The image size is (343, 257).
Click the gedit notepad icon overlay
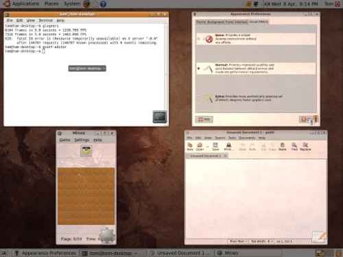click(x=320, y=237)
